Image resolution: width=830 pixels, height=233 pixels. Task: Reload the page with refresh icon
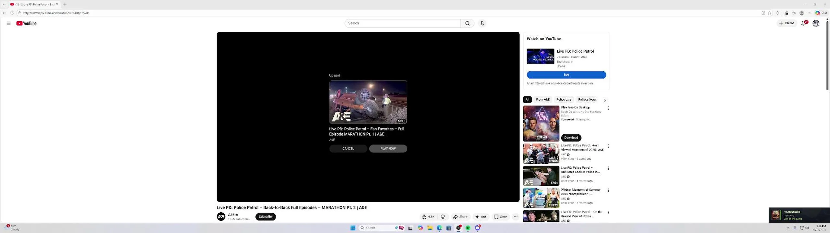click(12, 13)
